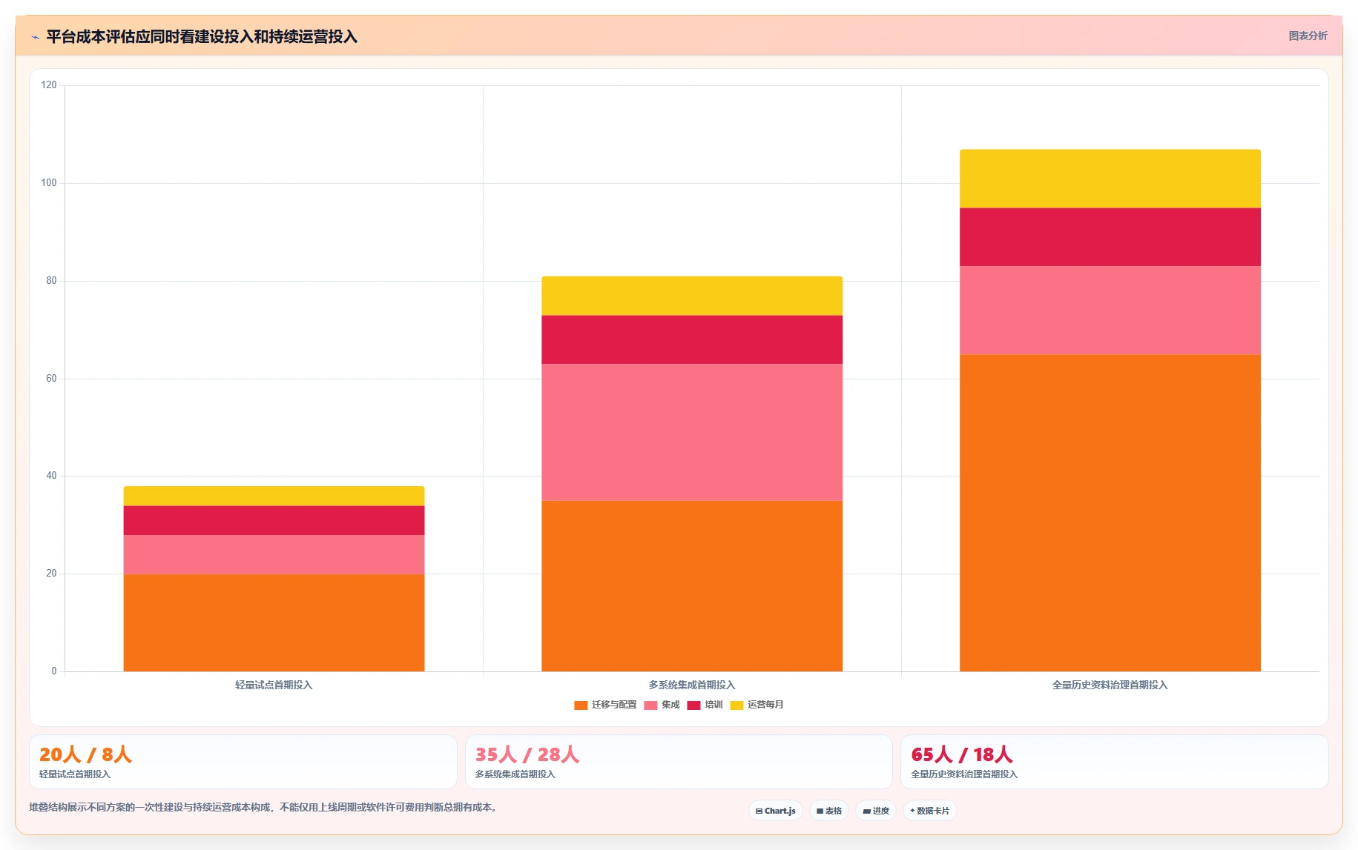Toggle the 运营每月 legend series
1358x850 pixels.
757,705
